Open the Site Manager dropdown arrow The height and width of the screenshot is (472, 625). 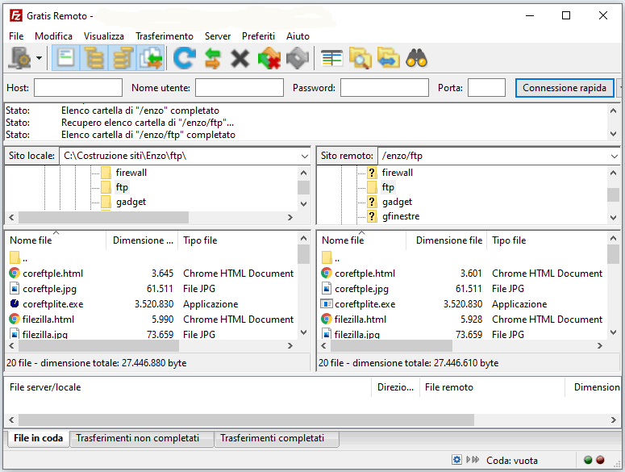tap(39, 58)
